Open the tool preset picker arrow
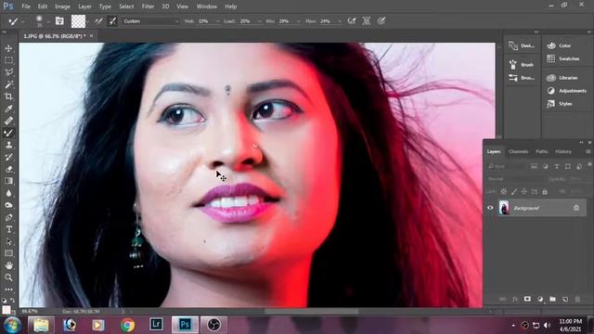This screenshot has height=334, width=594. pyautogui.click(x=23, y=21)
